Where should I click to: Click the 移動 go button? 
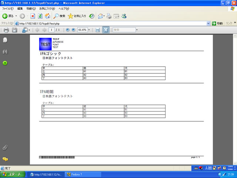tap(217, 23)
